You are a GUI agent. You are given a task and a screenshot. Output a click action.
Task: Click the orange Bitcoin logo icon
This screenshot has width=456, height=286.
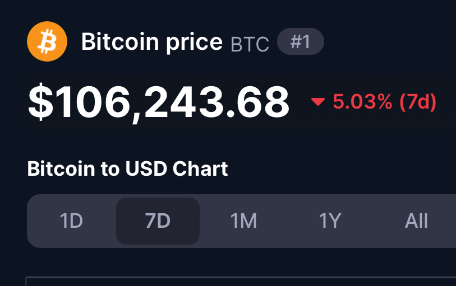47,41
